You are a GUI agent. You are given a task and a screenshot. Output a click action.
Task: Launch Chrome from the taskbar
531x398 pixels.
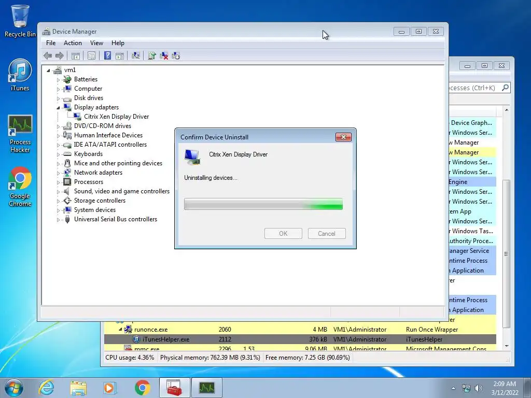tap(142, 388)
